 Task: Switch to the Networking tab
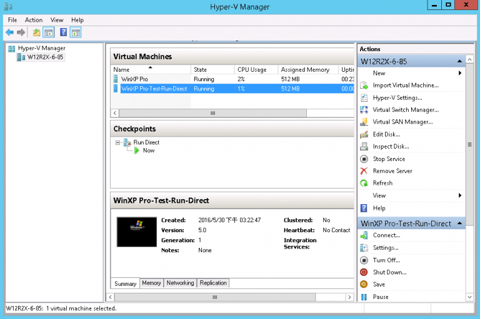click(180, 283)
